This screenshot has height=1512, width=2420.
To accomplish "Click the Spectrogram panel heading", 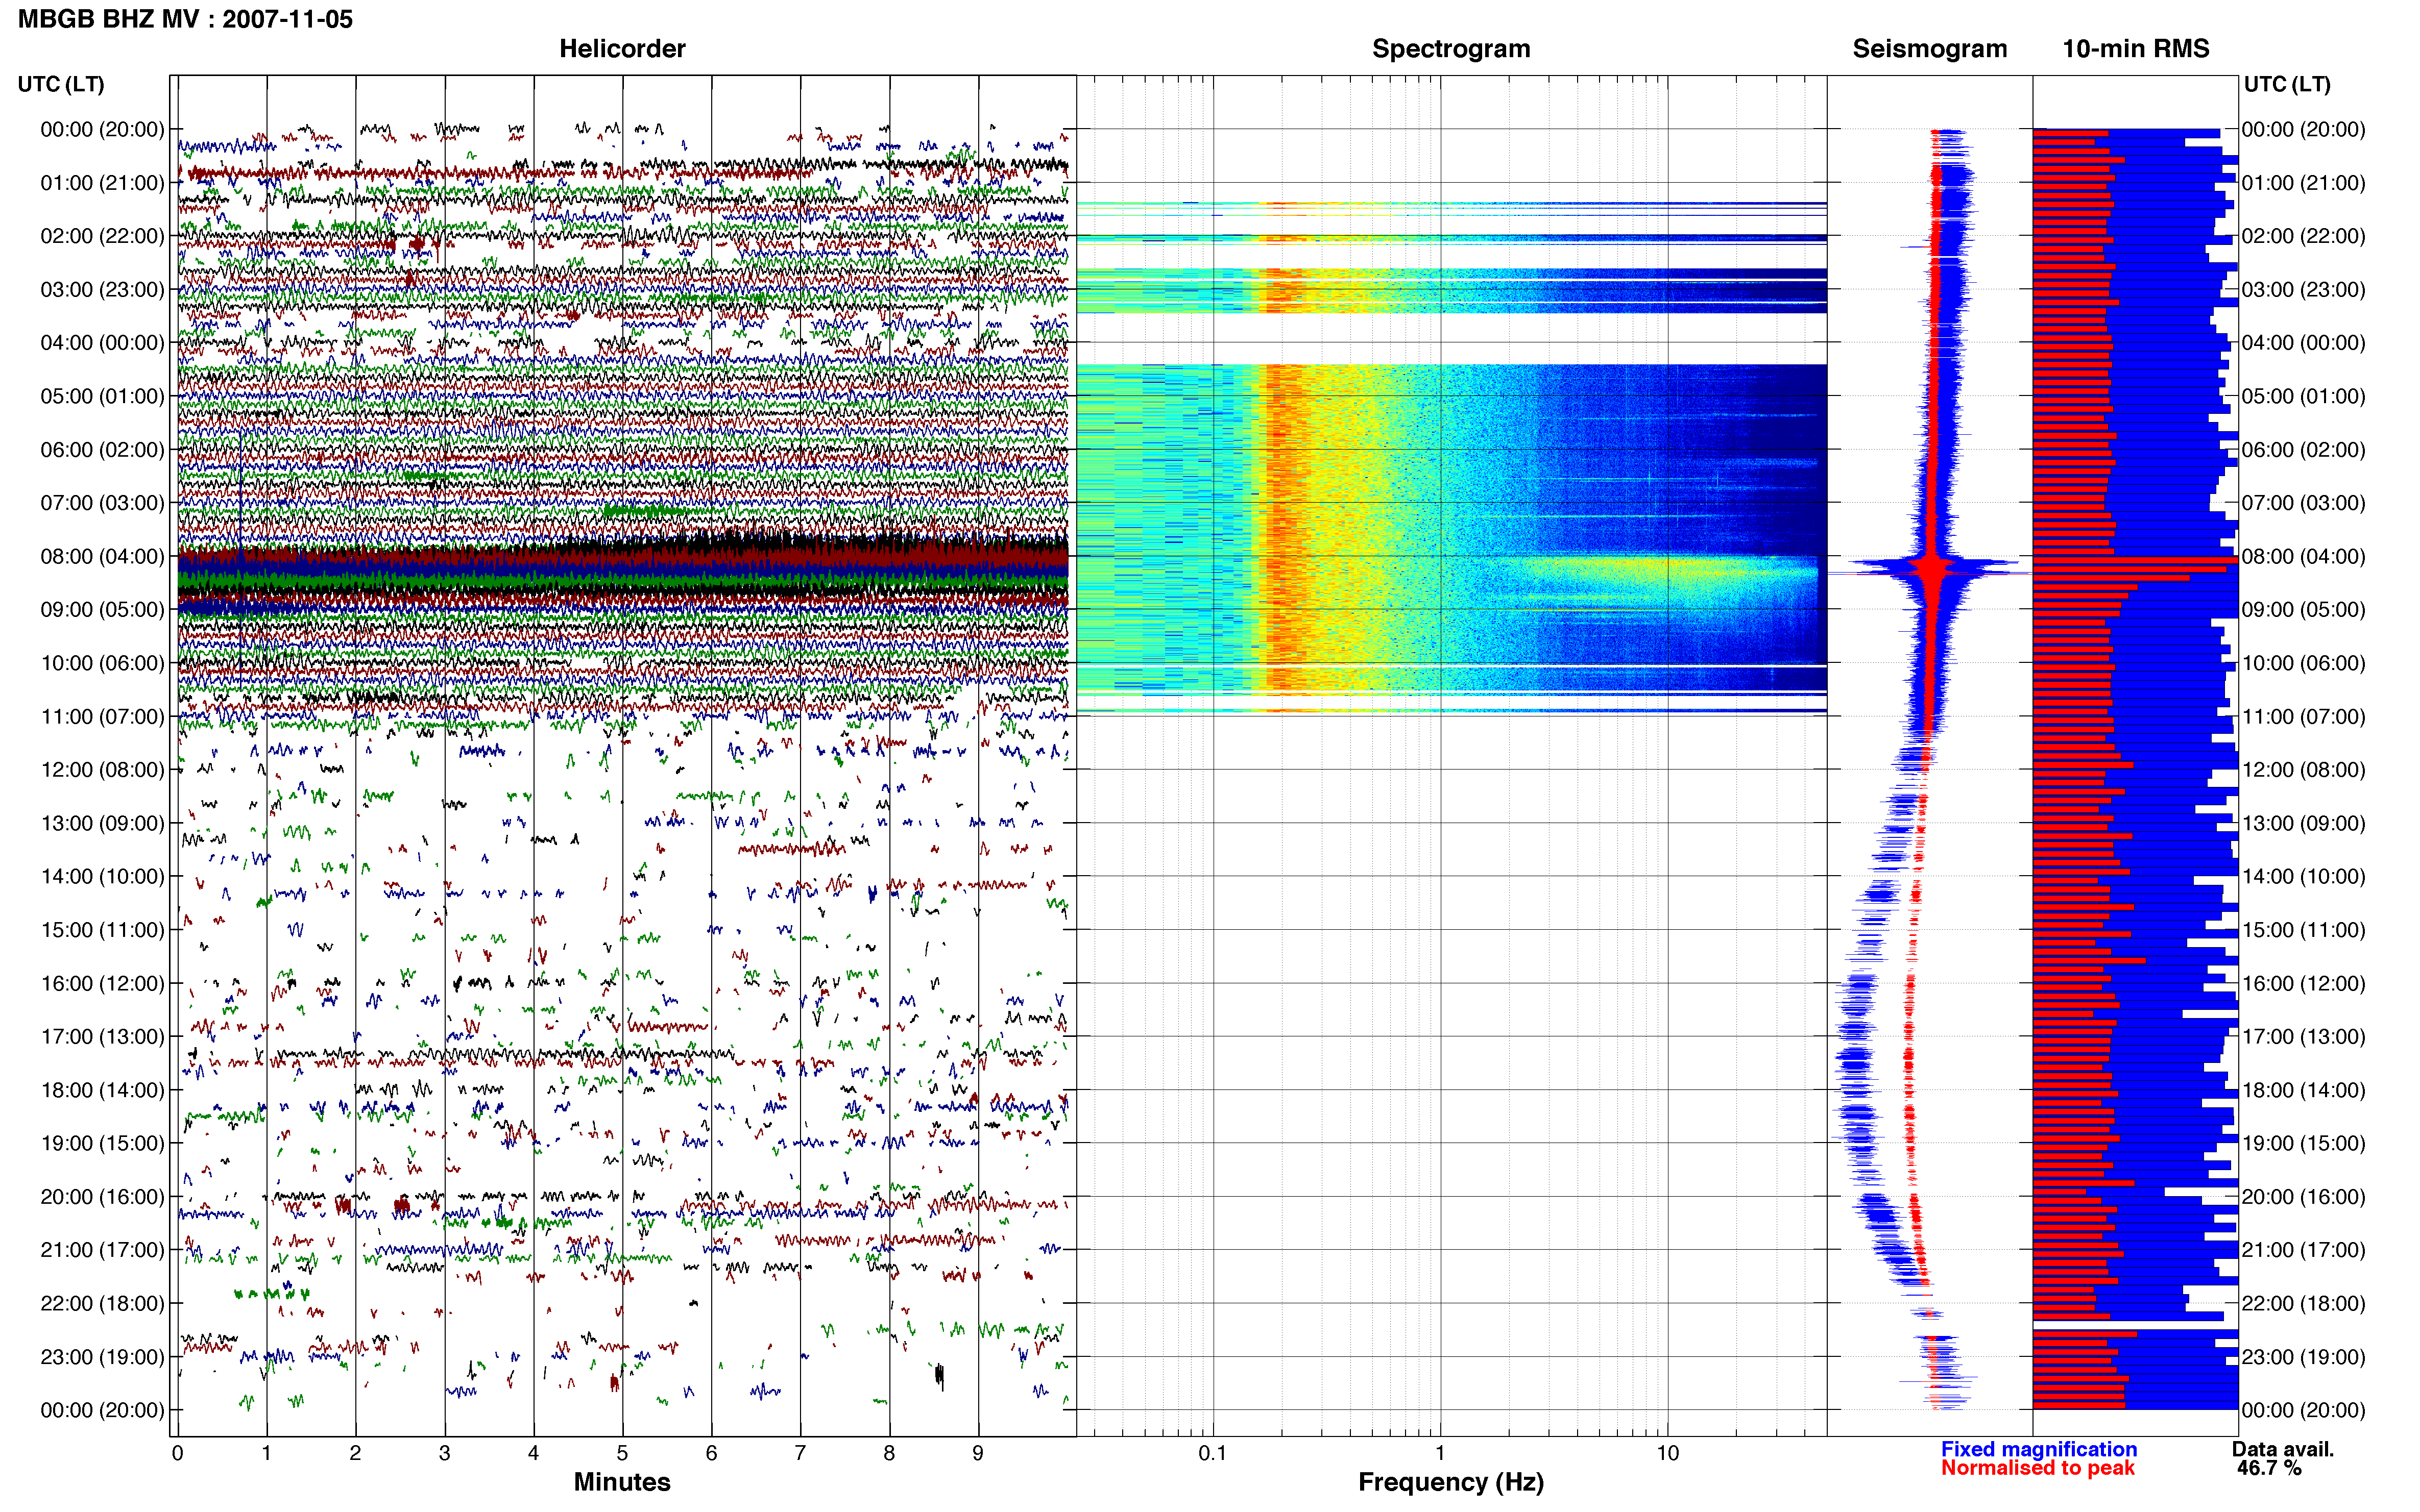I will tap(1450, 48).
